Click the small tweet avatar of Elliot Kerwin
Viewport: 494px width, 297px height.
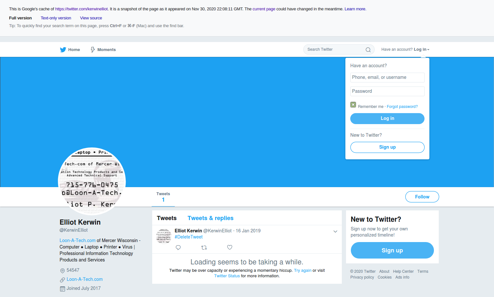pyautogui.click(x=164, y=236)
